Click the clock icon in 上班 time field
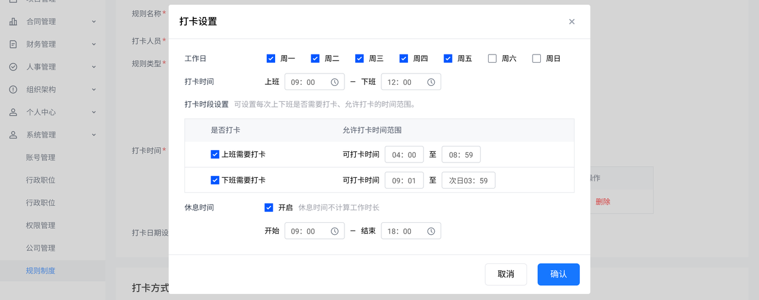The width and height of the screenshot is (759, 300). click(x=334, y=82)
